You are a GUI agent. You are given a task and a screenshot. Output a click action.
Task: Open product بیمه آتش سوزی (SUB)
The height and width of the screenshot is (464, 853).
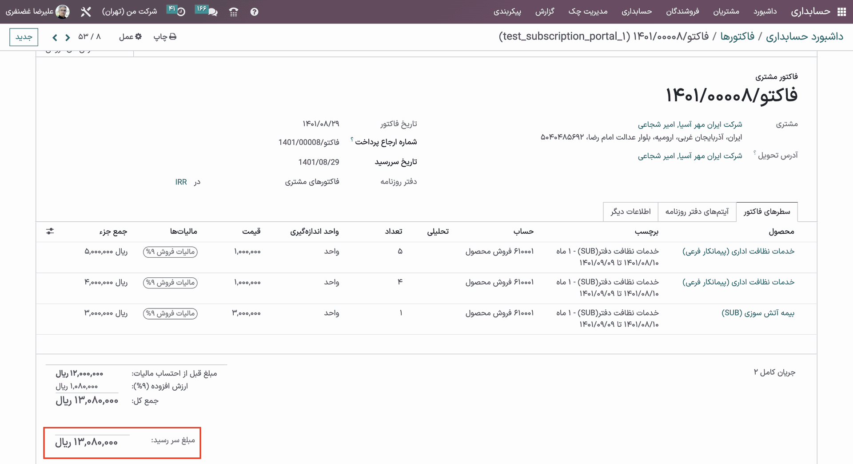point(758,313)
